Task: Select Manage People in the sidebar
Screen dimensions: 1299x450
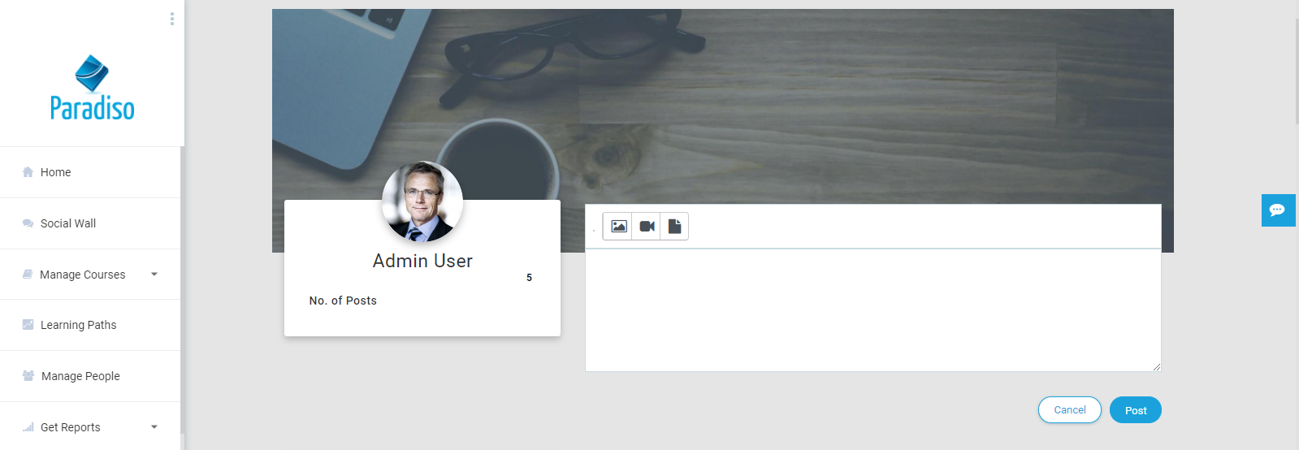Action: 80,376
